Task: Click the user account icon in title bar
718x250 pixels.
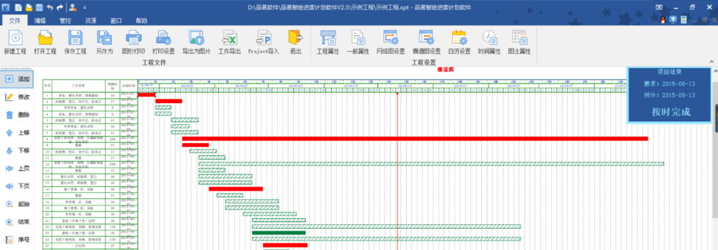Action: pos(73,7)
